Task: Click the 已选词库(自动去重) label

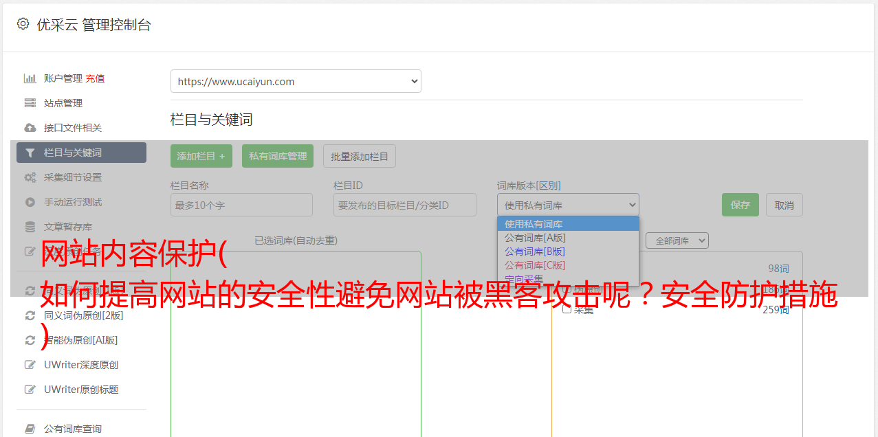Action: click(296, 240)
